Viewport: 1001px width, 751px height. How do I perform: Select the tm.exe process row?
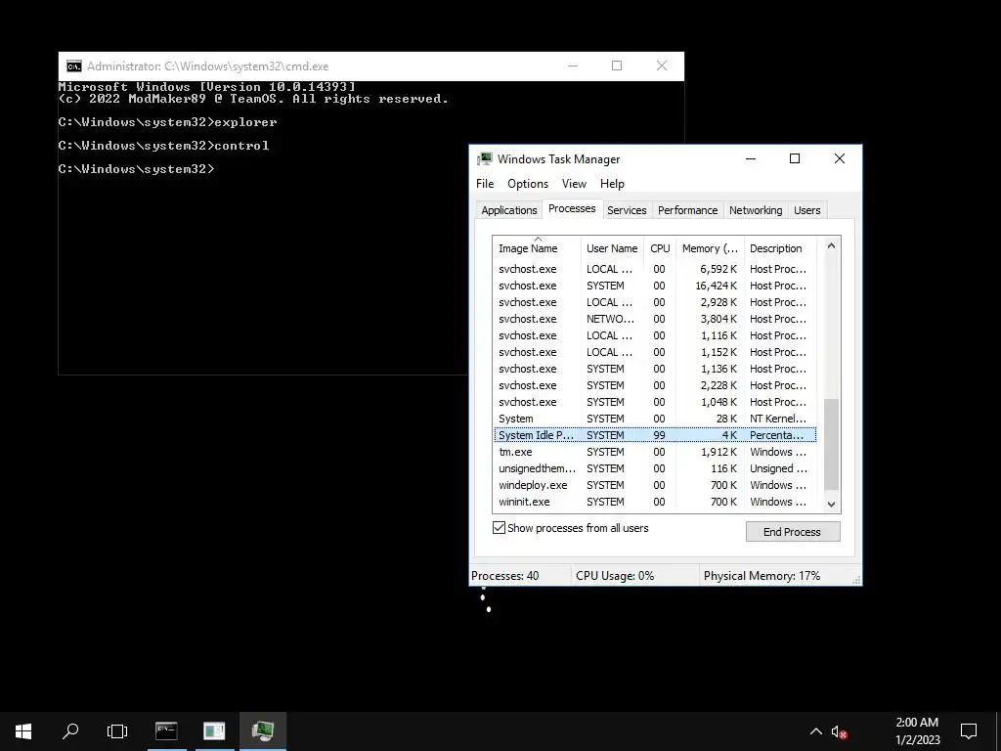(x=656, y=452)
